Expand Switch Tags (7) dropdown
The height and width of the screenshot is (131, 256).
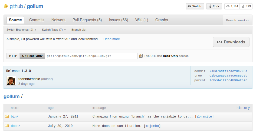[54, 30]
